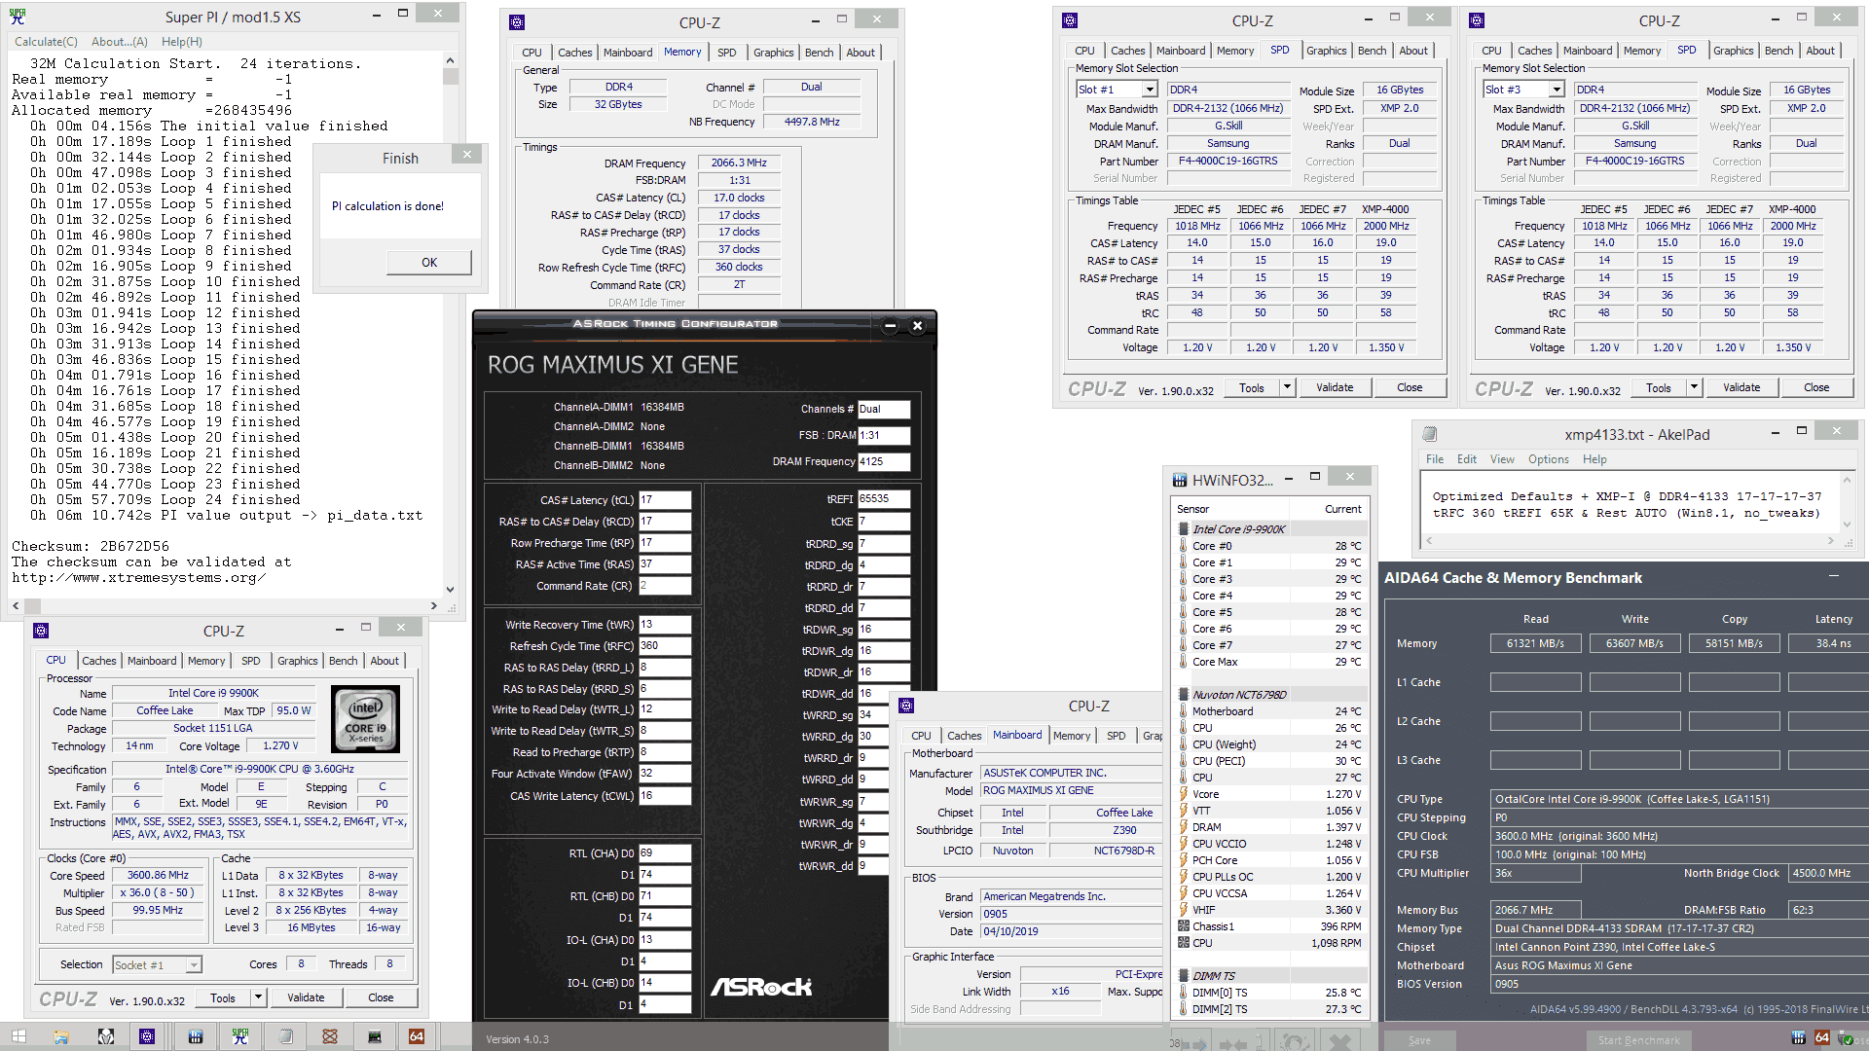
Task: Open the Options menu in AkelPad
Action: click(1548, 459)
